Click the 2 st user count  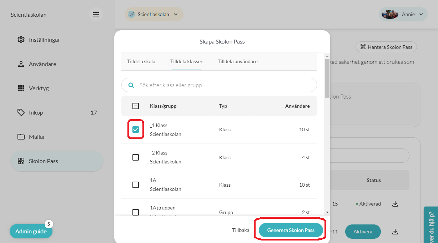[306, 212]
